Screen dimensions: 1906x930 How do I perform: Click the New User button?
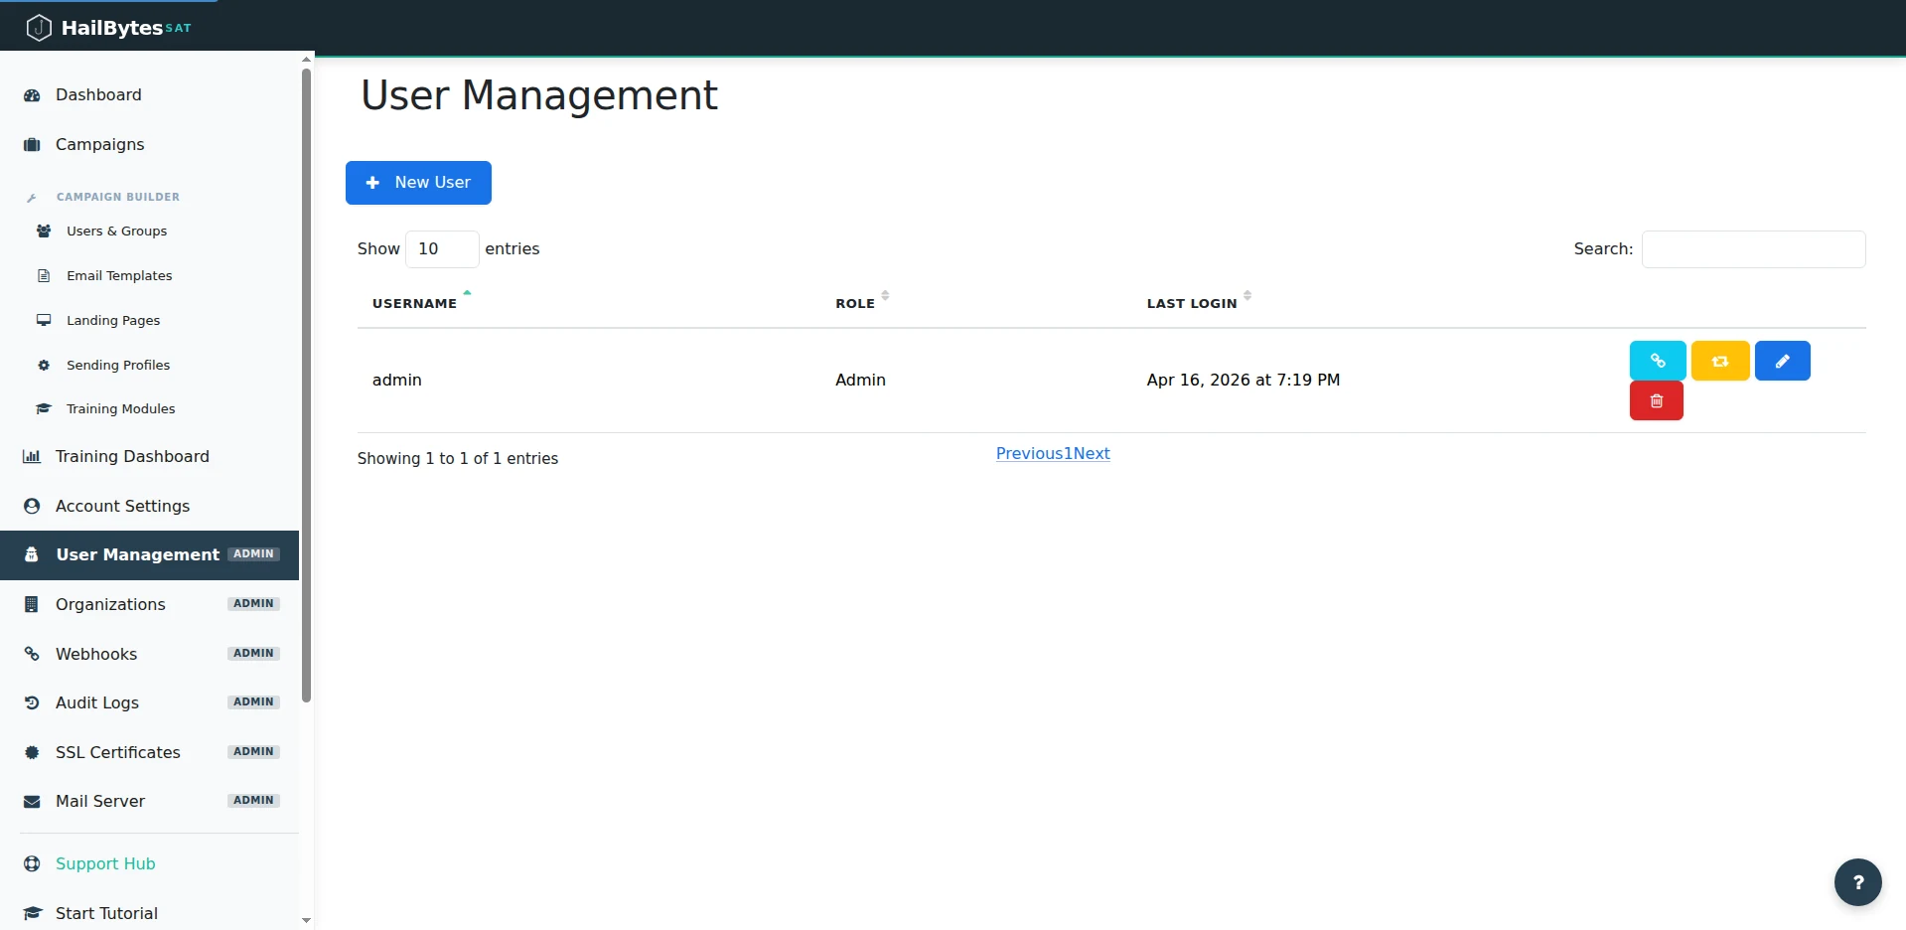pyautogui.click(x=418, y=183)
